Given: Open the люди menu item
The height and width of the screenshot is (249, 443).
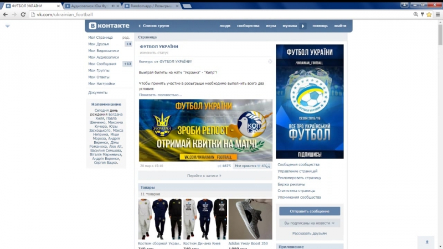Looking at the screenshot, I should 225,25.
